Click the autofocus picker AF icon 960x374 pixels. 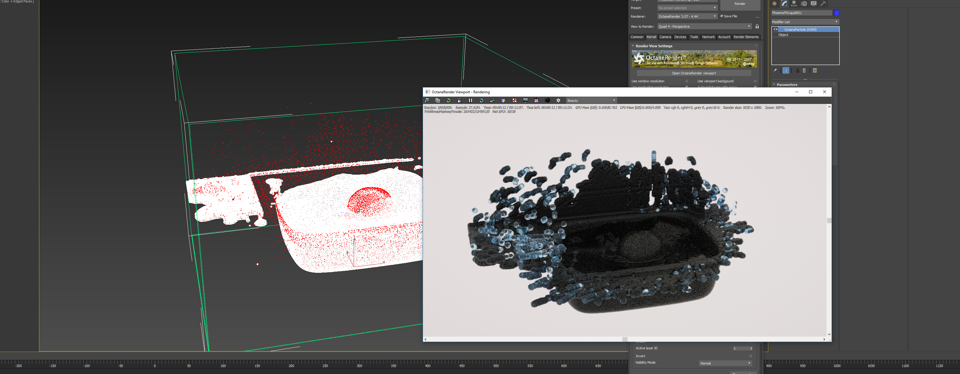point(492,101)
